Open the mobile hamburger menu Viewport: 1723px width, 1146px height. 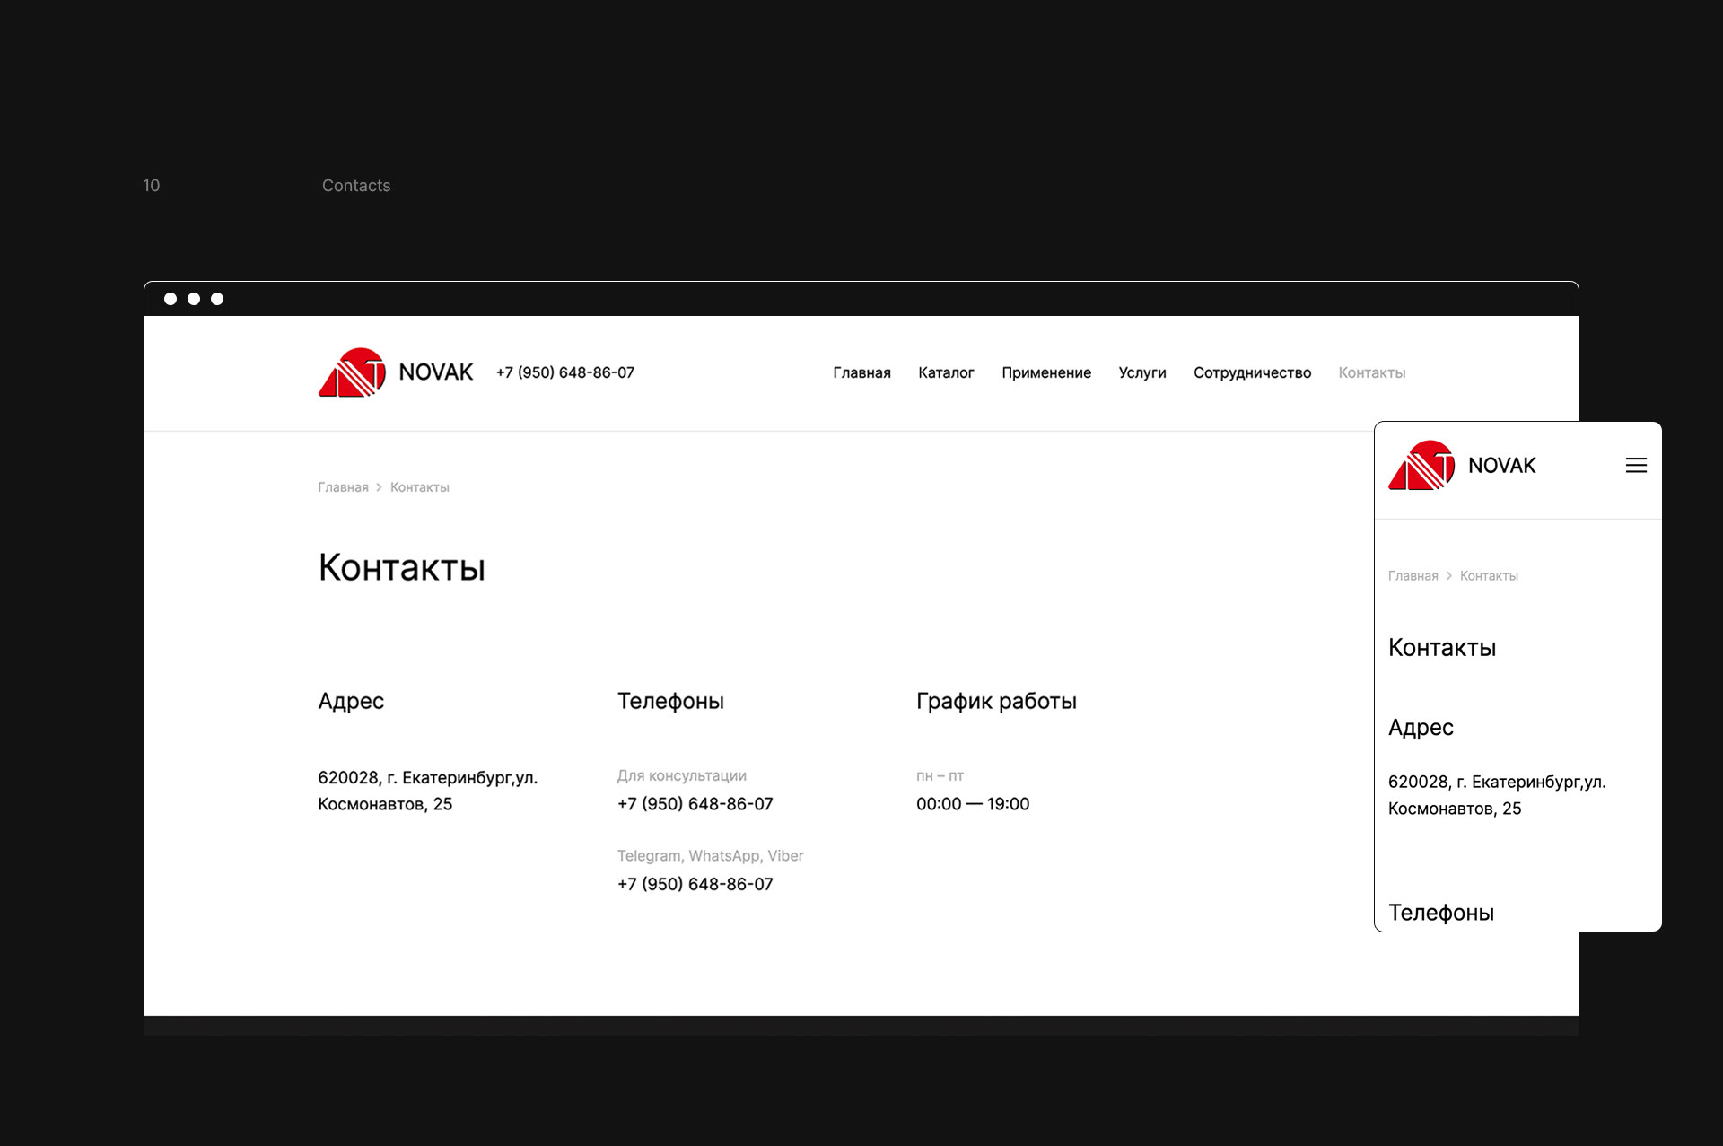1636,465
